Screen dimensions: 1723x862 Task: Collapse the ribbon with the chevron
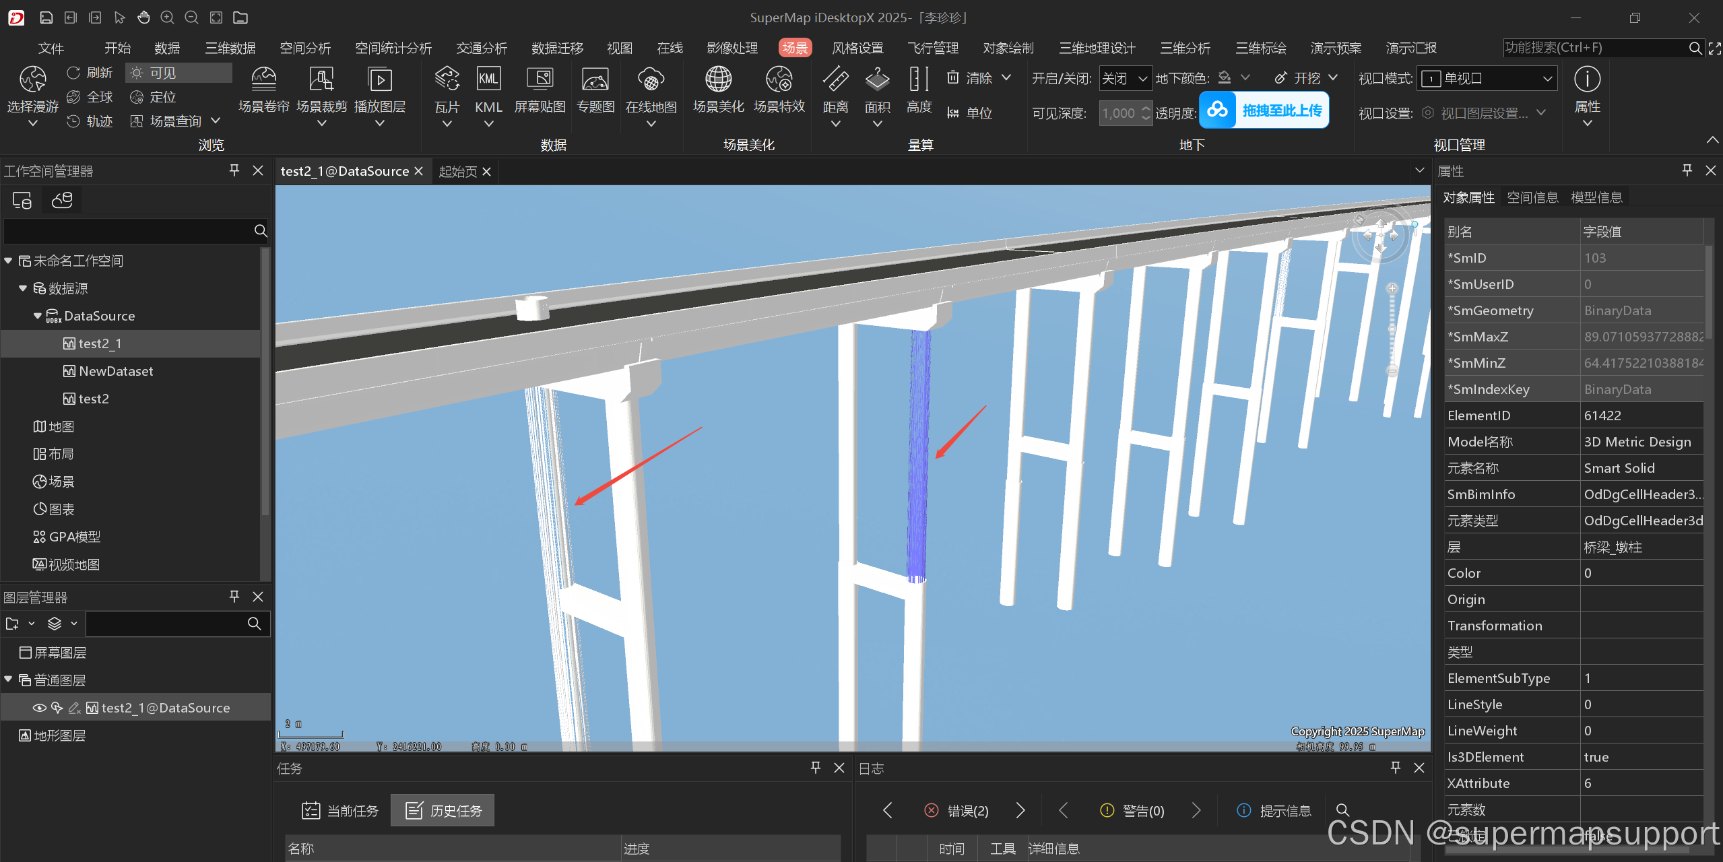click(x=1712, y=140)
